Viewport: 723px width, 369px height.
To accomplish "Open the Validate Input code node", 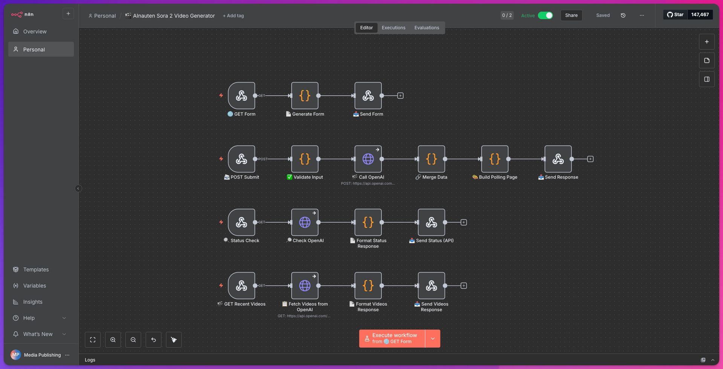I will point(305,159).
